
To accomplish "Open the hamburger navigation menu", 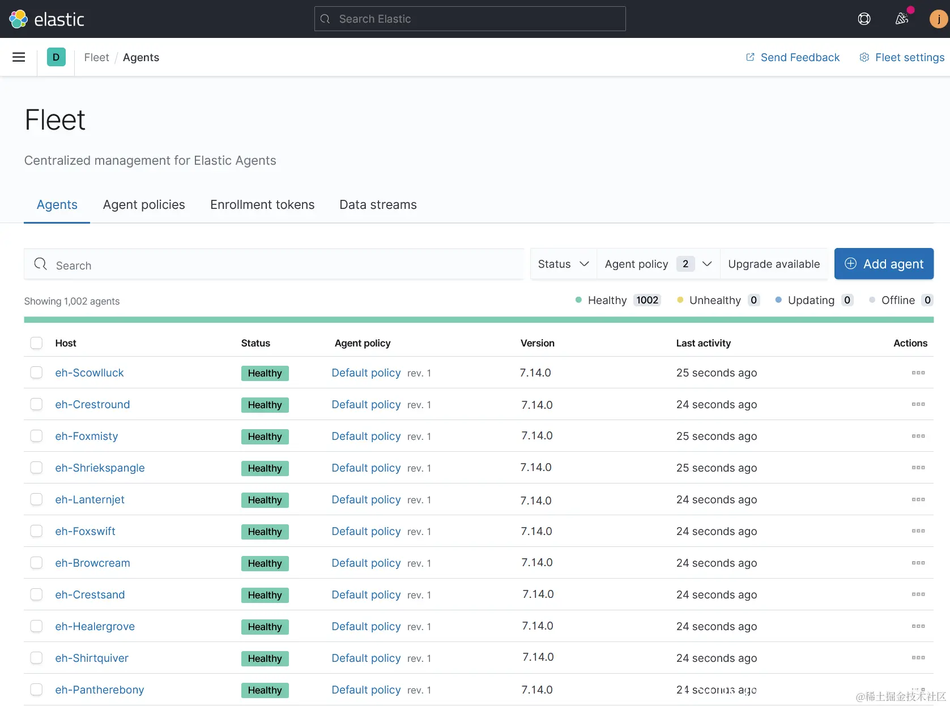I will 19,57.
